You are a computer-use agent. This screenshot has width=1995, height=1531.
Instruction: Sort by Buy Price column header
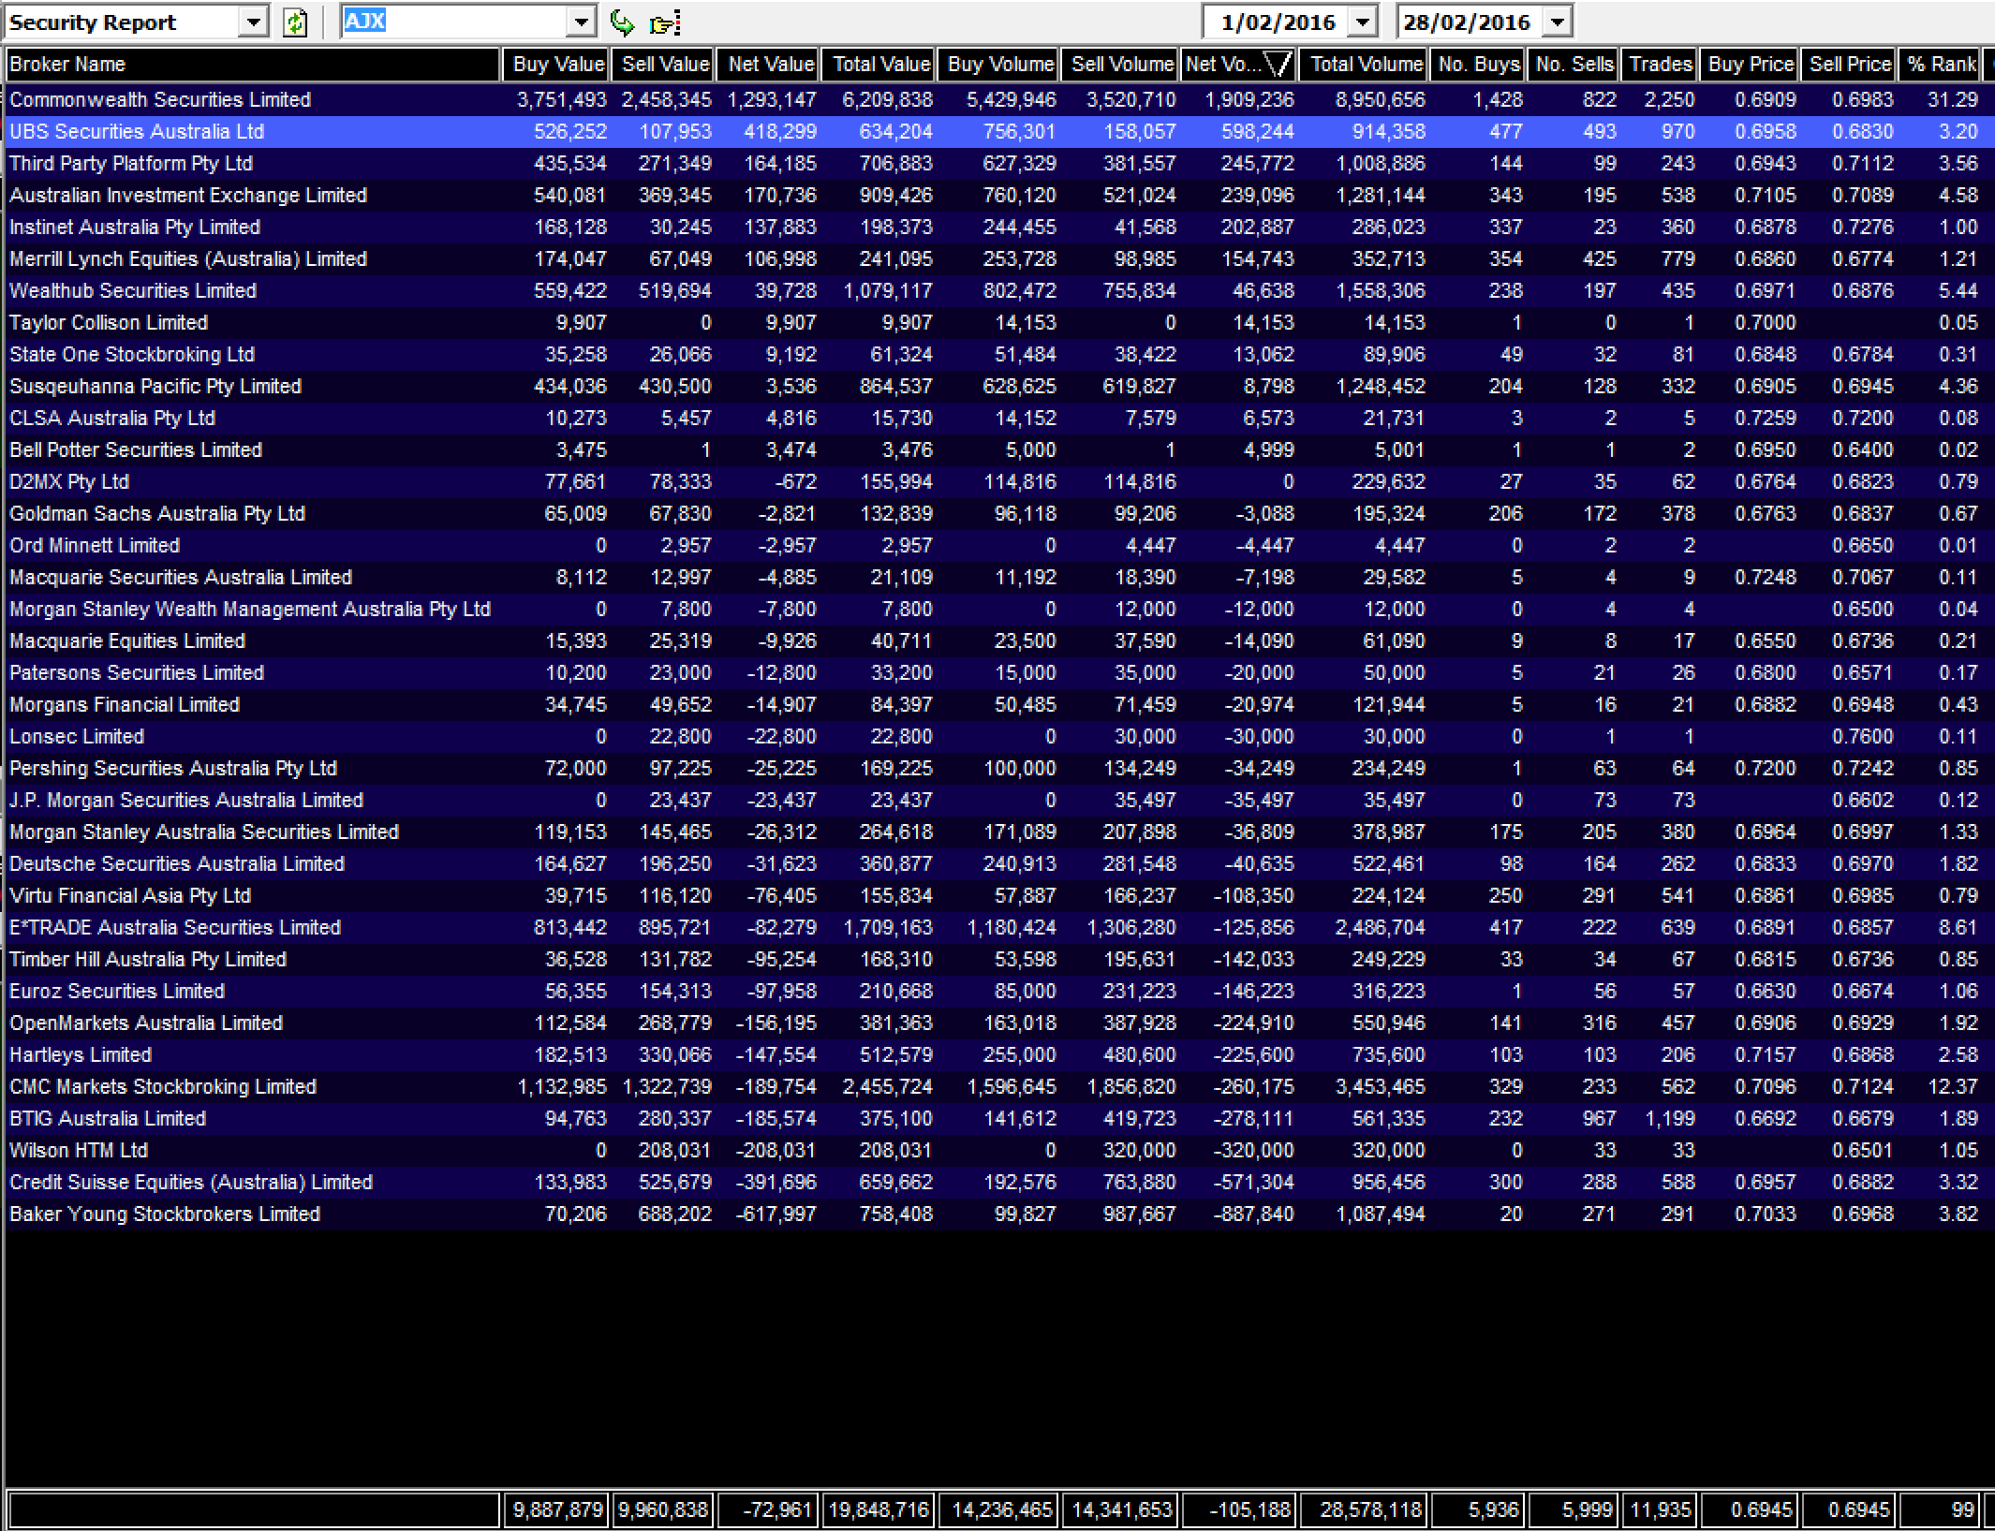point(1750,64)
